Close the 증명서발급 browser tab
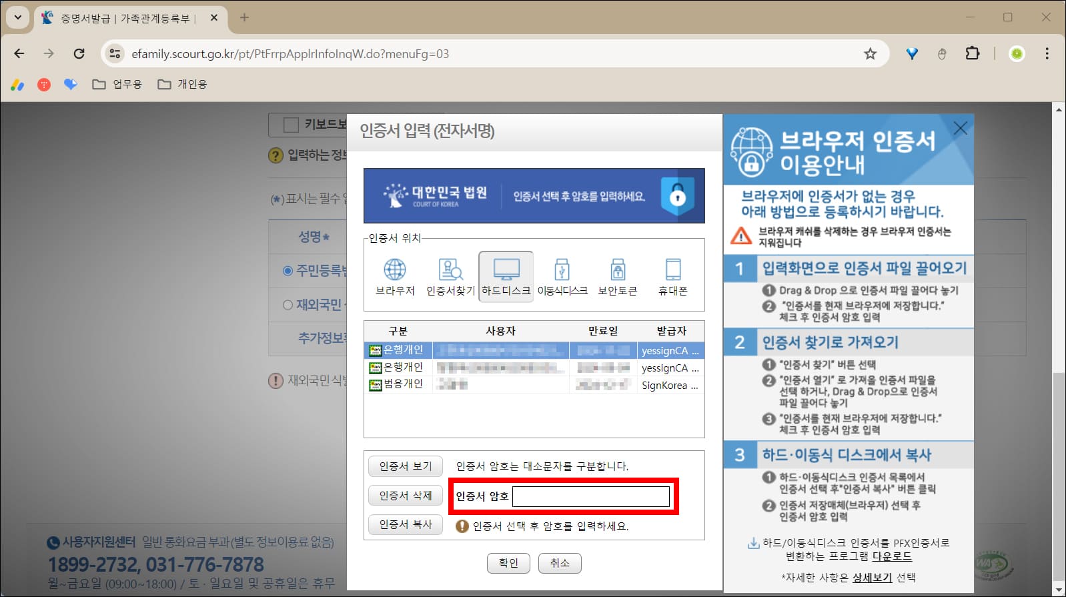 tap(214, 17)
